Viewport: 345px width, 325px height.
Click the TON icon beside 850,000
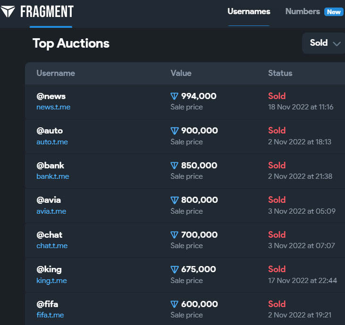(174, 166)
